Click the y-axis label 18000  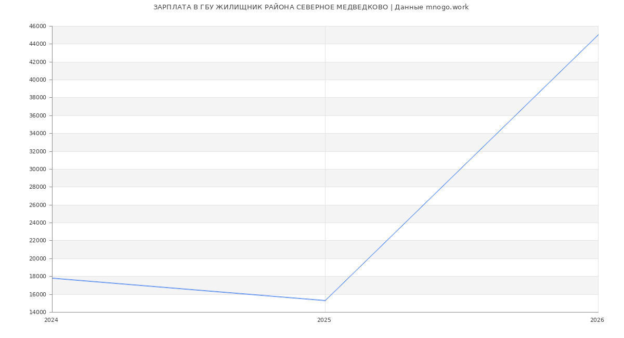click(38, 276)
